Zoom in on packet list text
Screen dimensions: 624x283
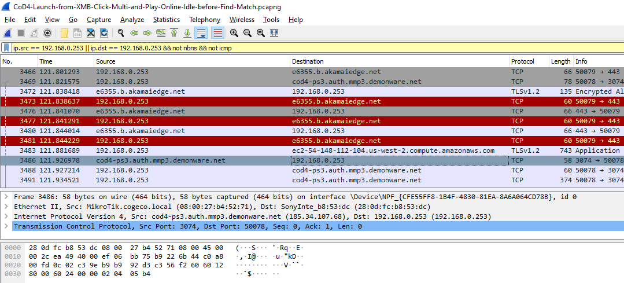(x=234, y=34)
